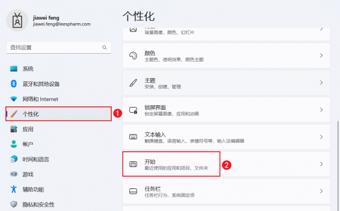The width and height of the screenshot is (340, 211).
Task: Click the 个性化 page heading
Action: [139, 16]
